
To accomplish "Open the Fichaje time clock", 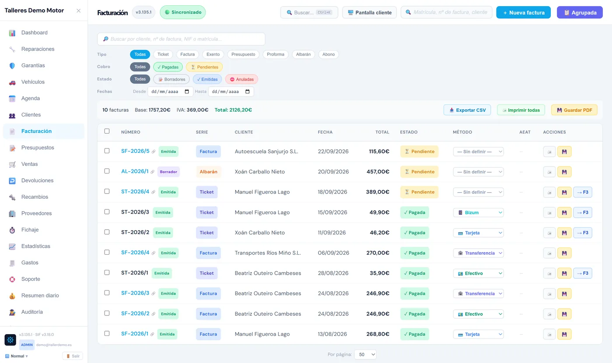I will (x=44, y=230).
